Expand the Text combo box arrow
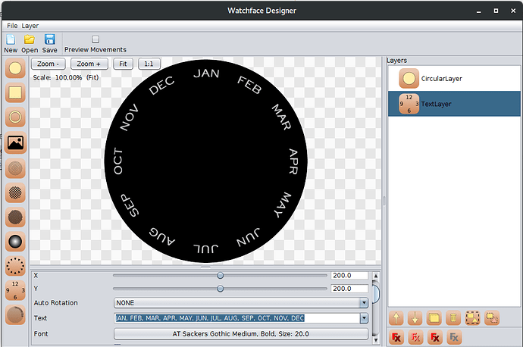The height and width of the screenshot is (347, 523). coord(364,318)
